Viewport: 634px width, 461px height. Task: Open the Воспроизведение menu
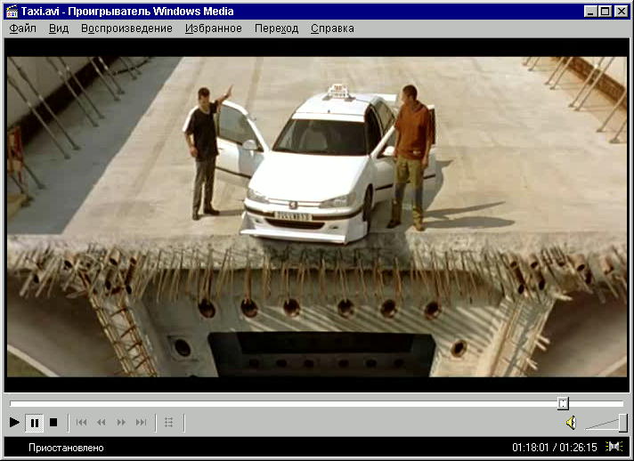click(126, 28)
